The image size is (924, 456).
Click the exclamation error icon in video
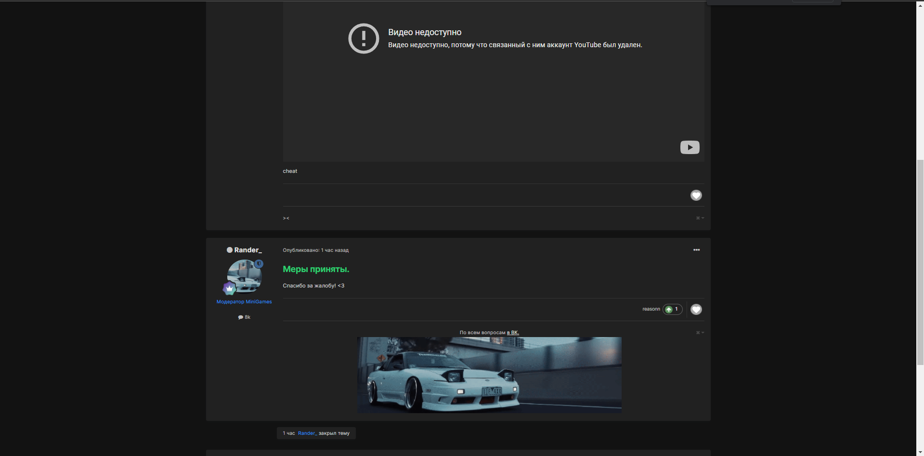(x=364, y=39)
